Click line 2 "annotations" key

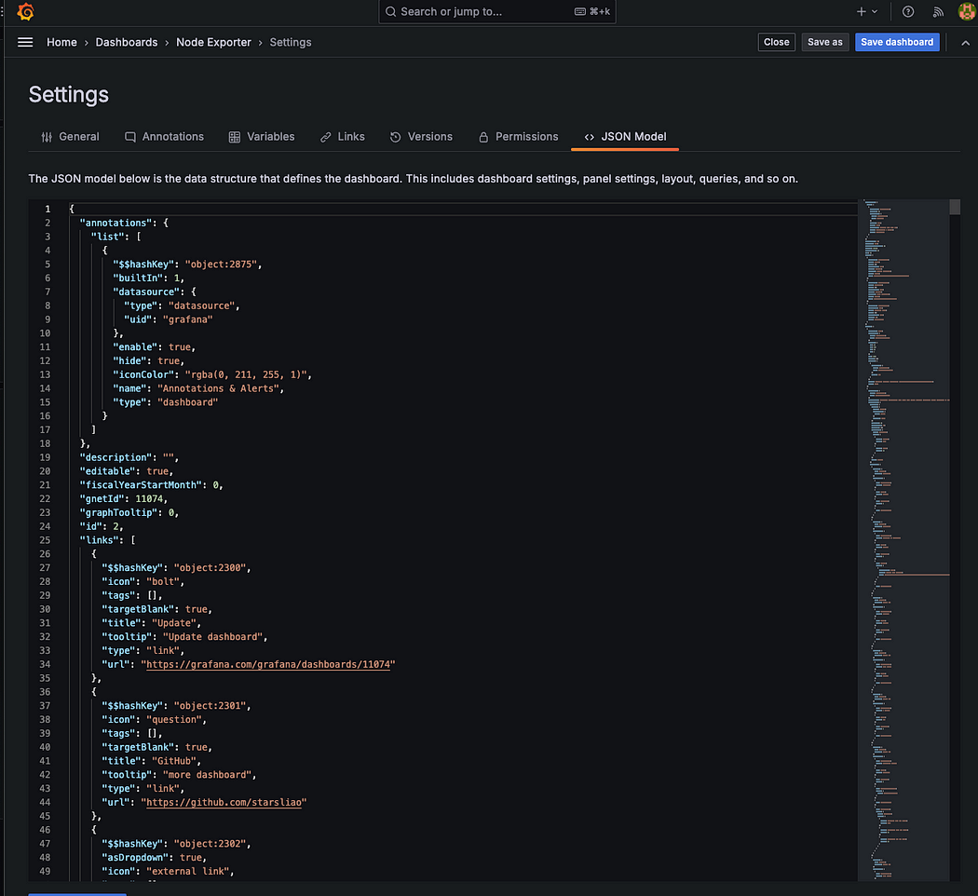[115, 224]
